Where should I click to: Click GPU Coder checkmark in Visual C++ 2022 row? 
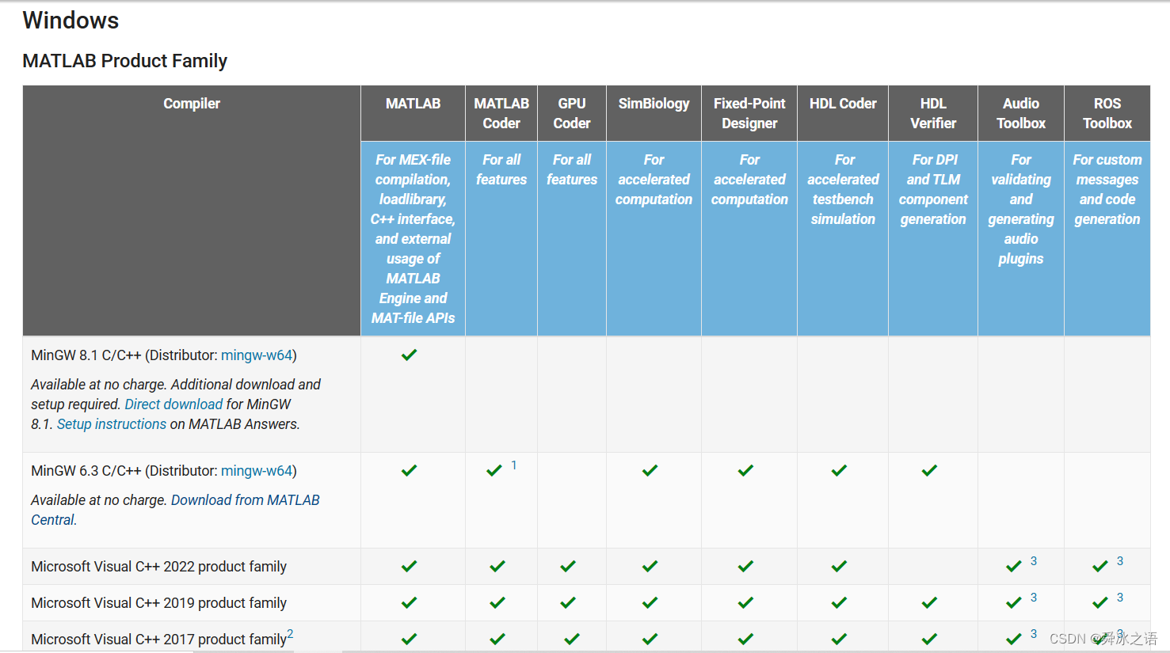click(568, 566)
